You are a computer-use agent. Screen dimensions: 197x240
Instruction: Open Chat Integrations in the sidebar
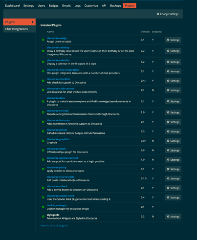click(x=20, y=29)
